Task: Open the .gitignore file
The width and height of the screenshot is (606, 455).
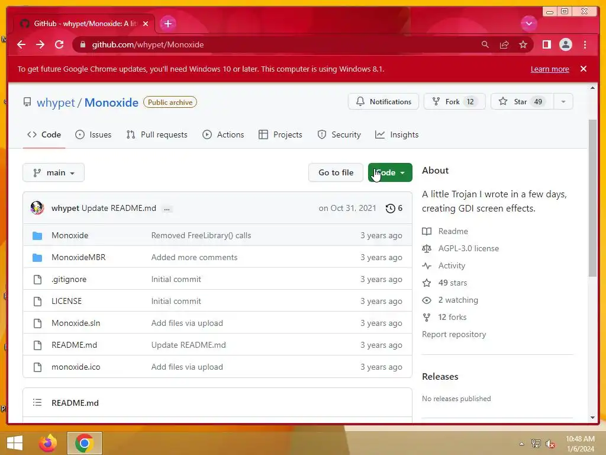Action: click(69, 280)
